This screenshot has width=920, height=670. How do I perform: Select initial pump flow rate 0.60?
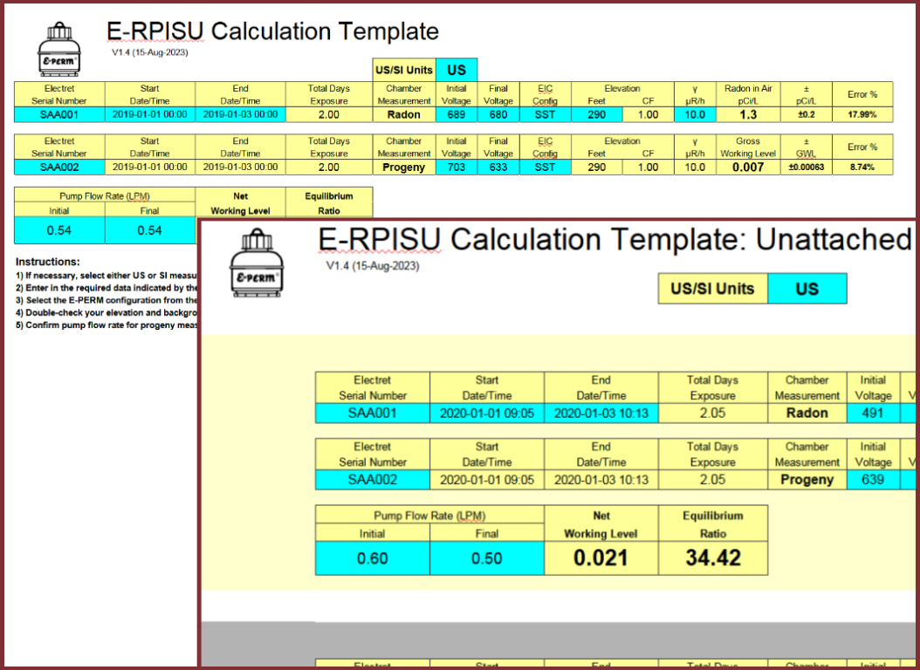click(372, 558)
